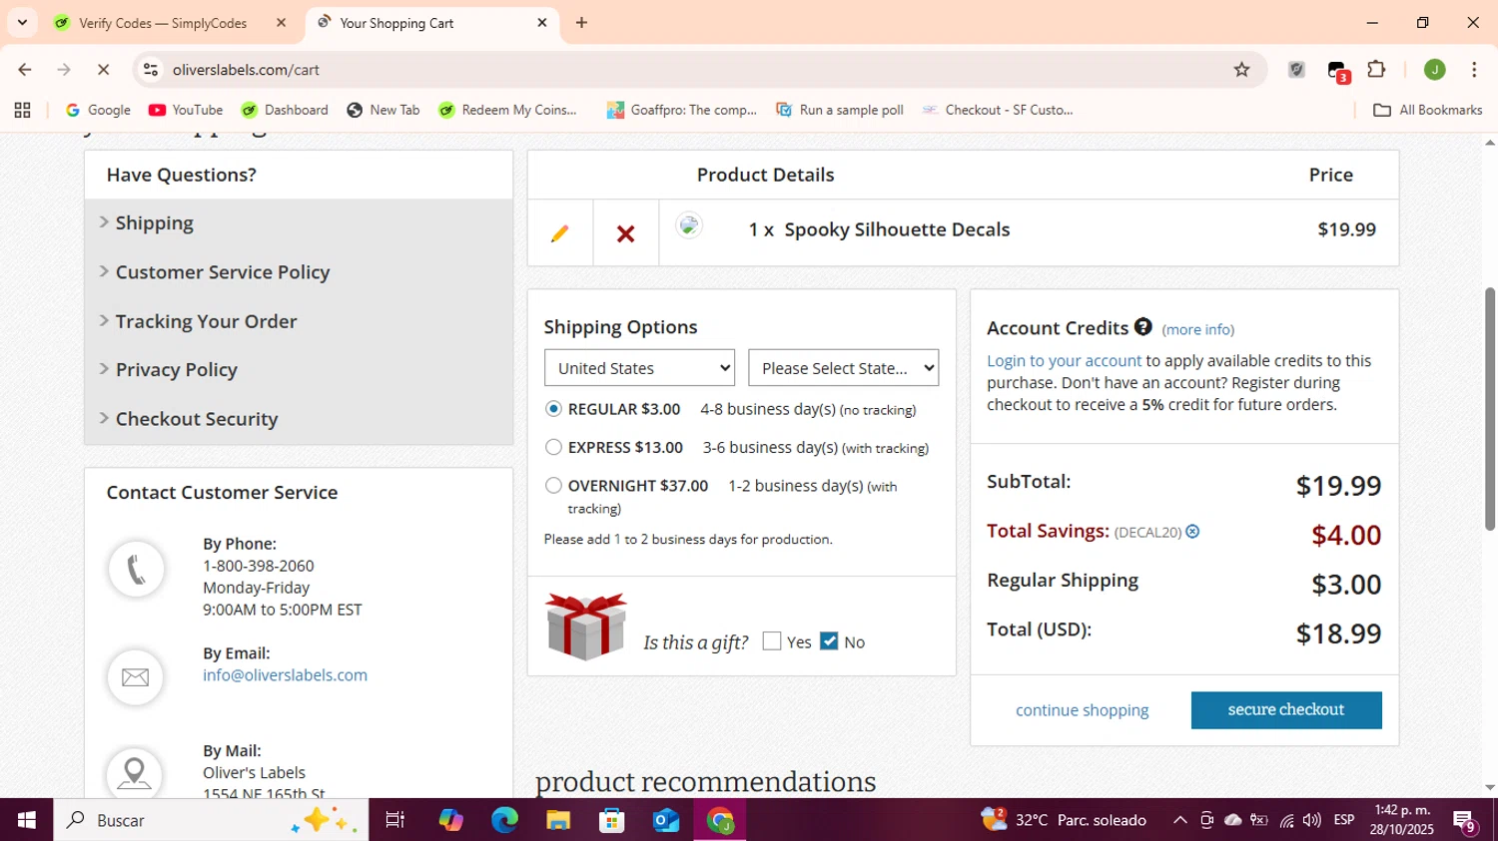Expand the Privacy Policy section
1498x841 pixels.
177,370
